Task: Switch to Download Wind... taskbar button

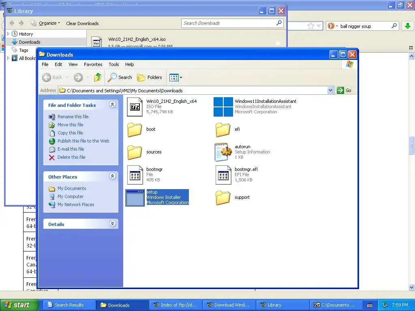Action: 229,305
